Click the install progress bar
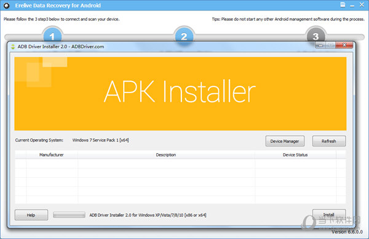 click(x=69, y=214)
